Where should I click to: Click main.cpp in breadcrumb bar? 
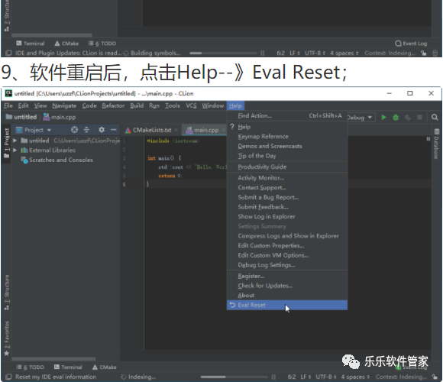(60, 117)
